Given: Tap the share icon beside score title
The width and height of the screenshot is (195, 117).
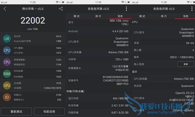Looking at the screenshot, I should tap(61, 9).
